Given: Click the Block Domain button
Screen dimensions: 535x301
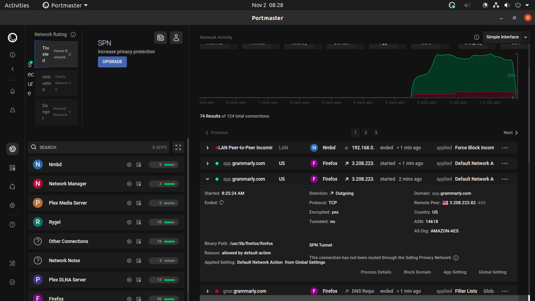Looking at the screenshot, I should (417, 272).
